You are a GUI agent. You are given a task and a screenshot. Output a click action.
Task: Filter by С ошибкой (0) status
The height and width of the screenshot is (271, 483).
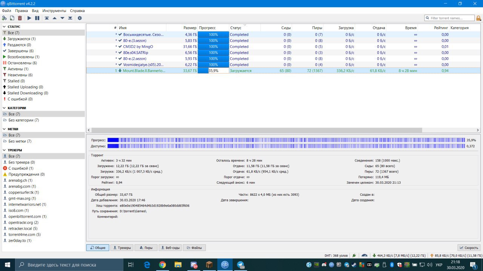pos(43,99)
